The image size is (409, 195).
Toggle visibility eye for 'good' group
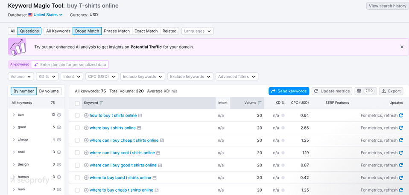(59, 127)
